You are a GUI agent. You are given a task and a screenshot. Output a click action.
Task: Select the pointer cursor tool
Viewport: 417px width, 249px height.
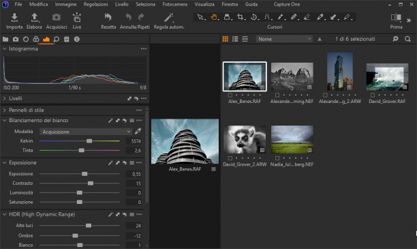(200, 17)
